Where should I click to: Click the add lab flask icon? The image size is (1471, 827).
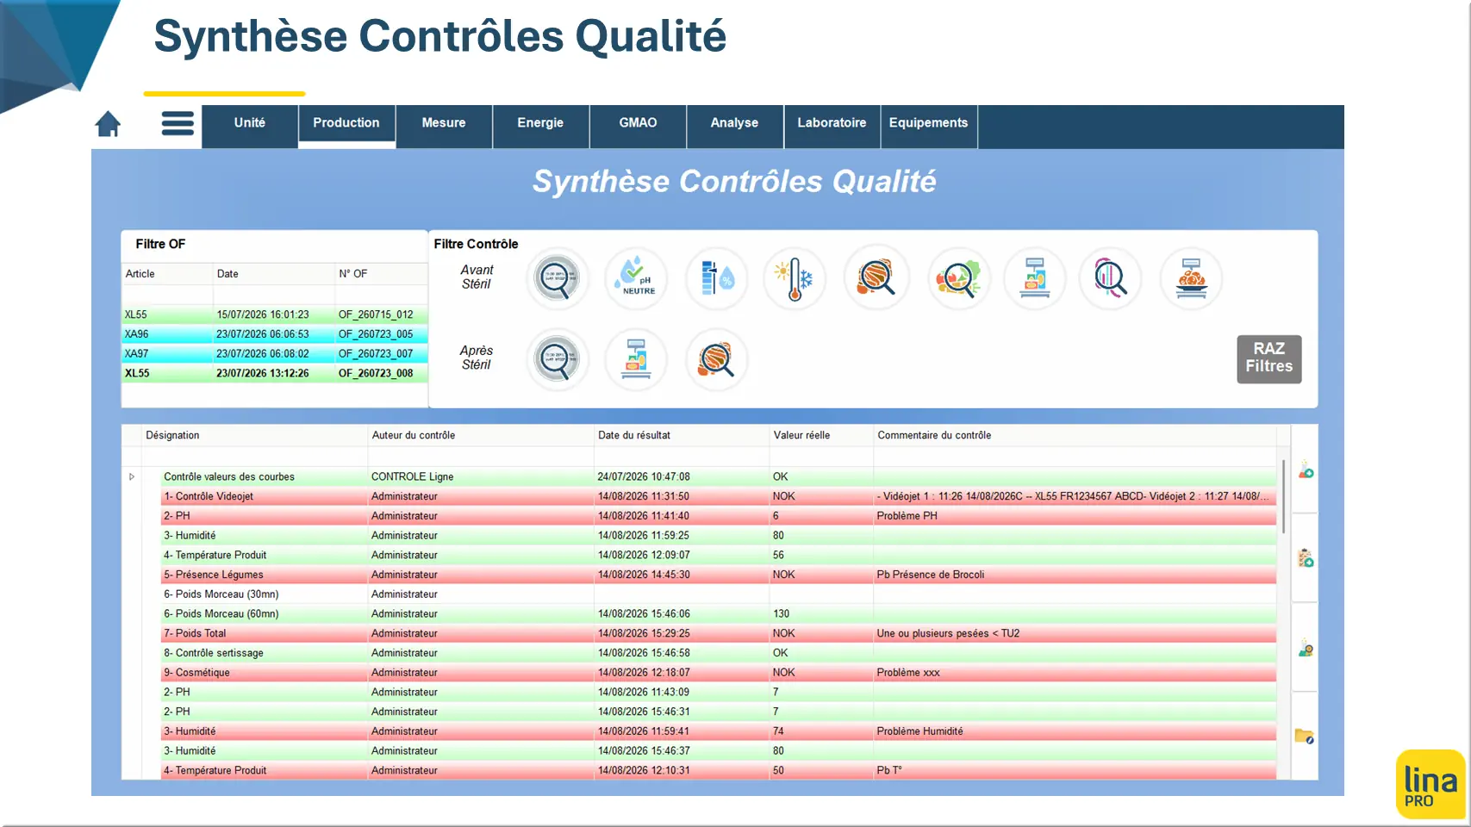coord(1306,469)
